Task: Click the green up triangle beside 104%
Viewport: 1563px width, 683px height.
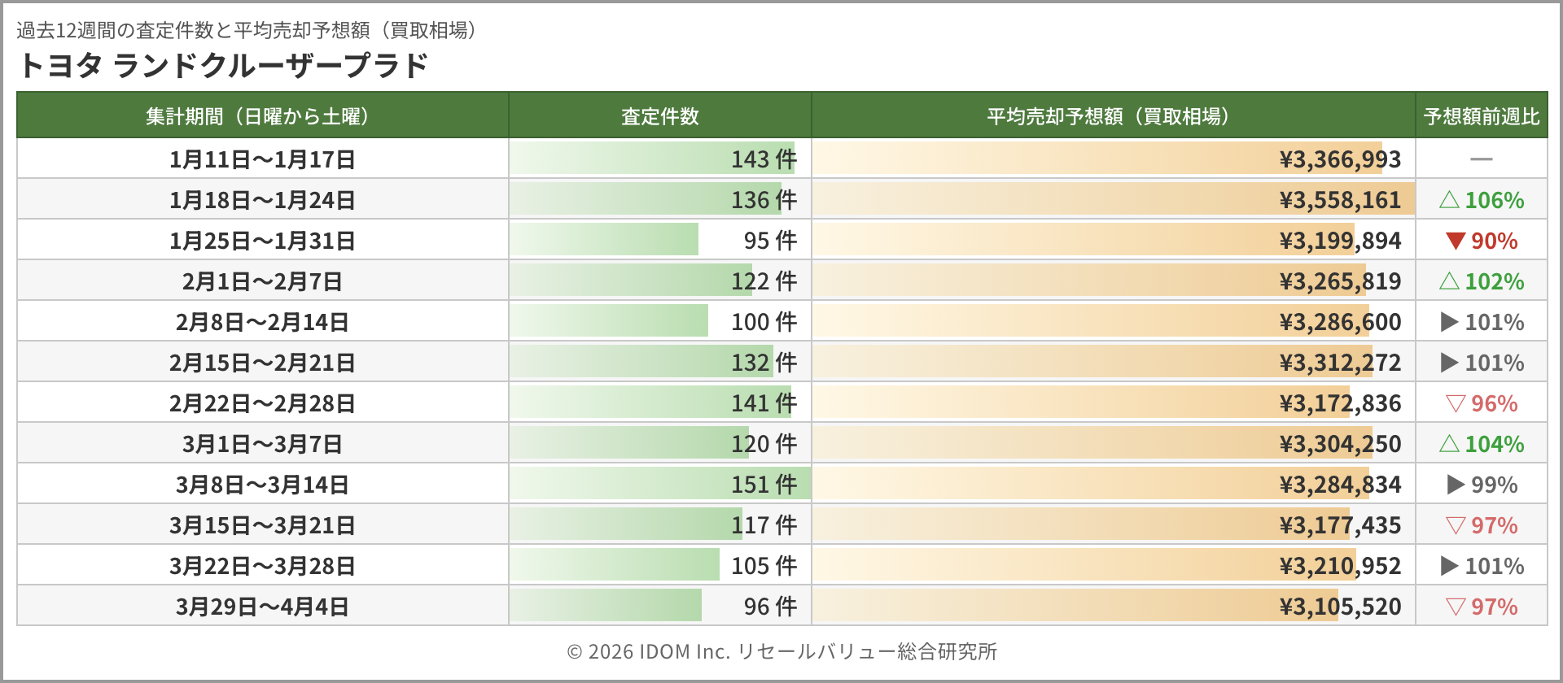Action: point(1449,444)
